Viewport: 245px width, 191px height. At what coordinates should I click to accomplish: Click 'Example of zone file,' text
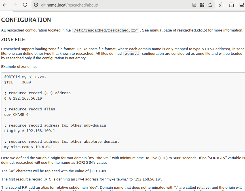(19, 66)
